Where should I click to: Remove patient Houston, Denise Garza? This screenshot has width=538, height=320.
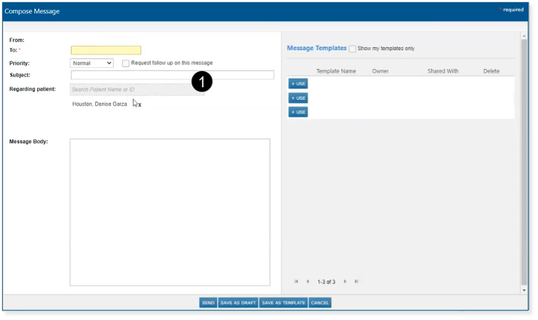pos(139,104)
